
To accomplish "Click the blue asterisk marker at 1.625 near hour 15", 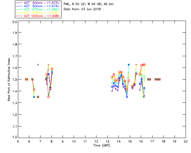I will [129, 65].
